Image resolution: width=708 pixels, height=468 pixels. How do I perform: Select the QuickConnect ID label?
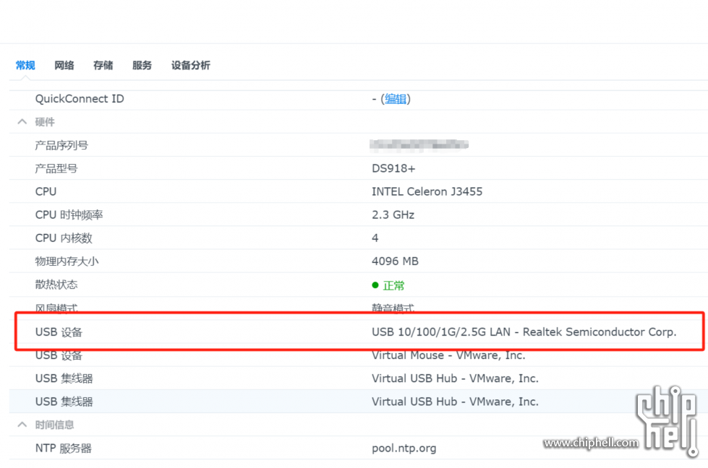(80, 99)
